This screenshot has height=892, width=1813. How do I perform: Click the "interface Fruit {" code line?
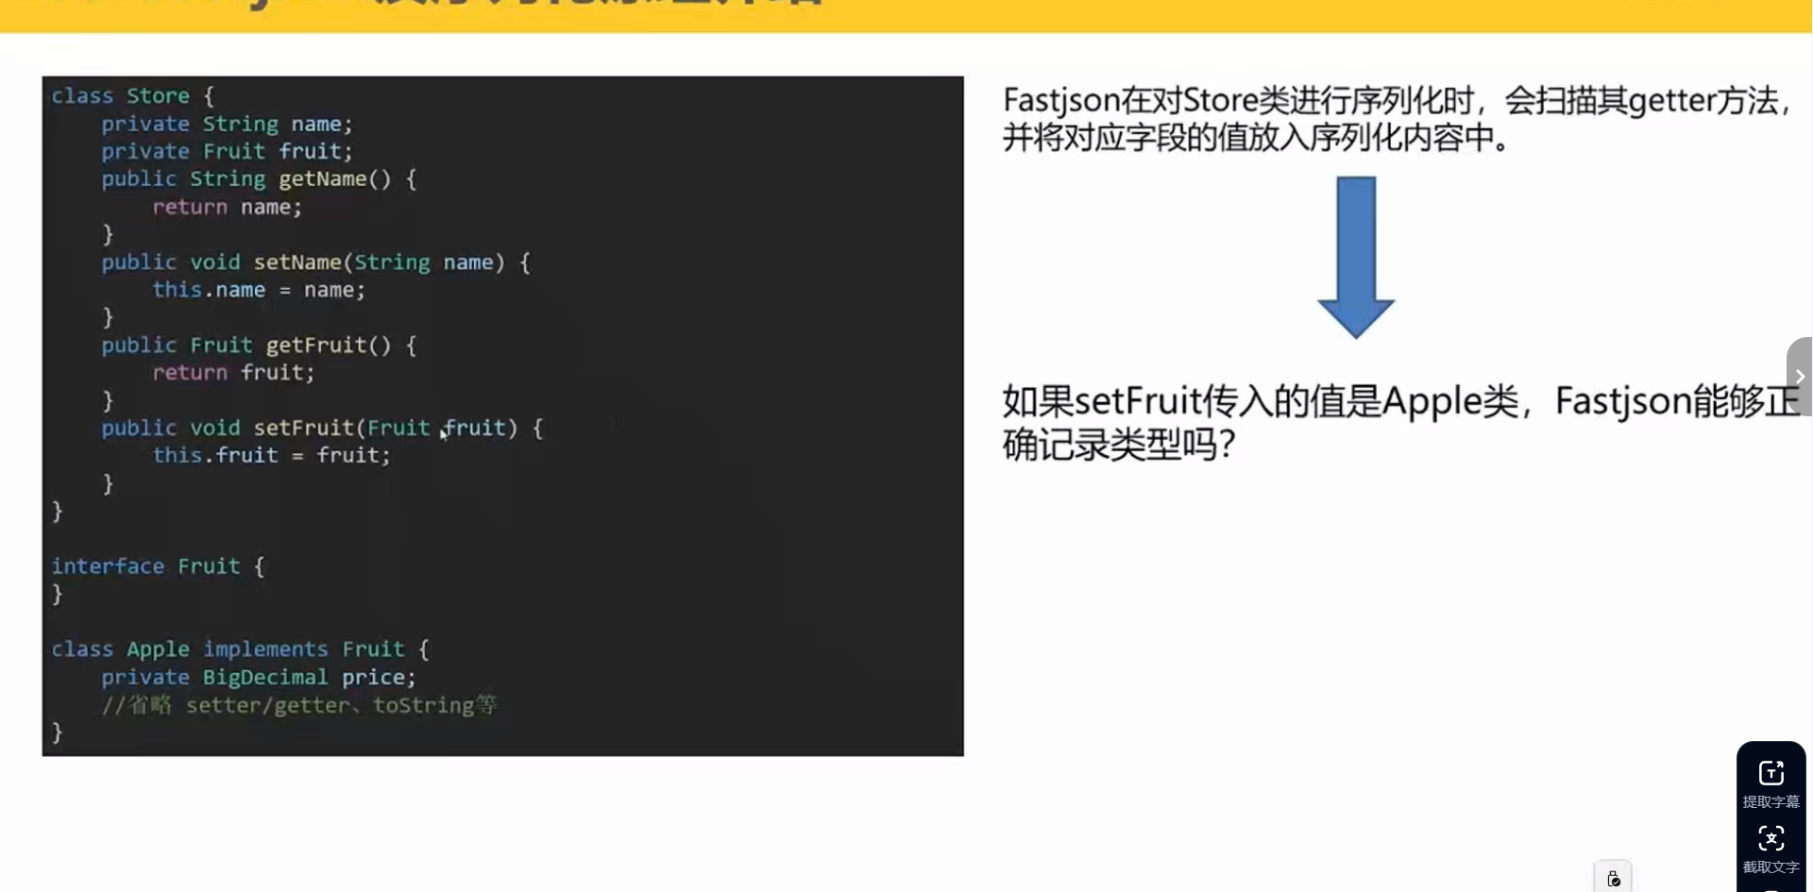coord(158,565)
